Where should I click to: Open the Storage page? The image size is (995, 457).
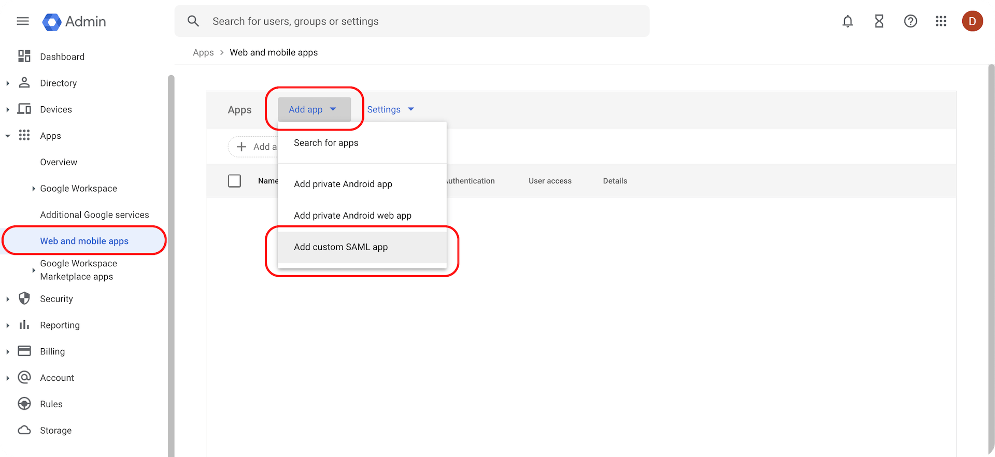pos(55,431)
